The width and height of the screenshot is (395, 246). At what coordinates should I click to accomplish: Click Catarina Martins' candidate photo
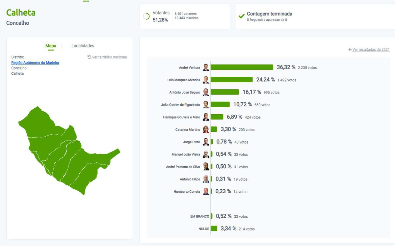pyautogui.click(x=206, y=129)
